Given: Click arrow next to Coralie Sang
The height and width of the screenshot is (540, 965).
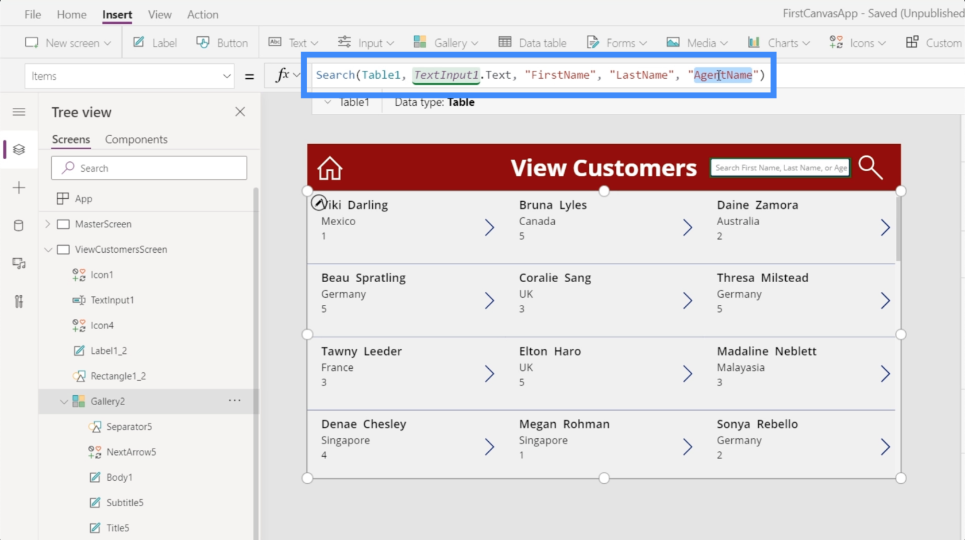Looking at the screenshot, I should pos(688,300).
